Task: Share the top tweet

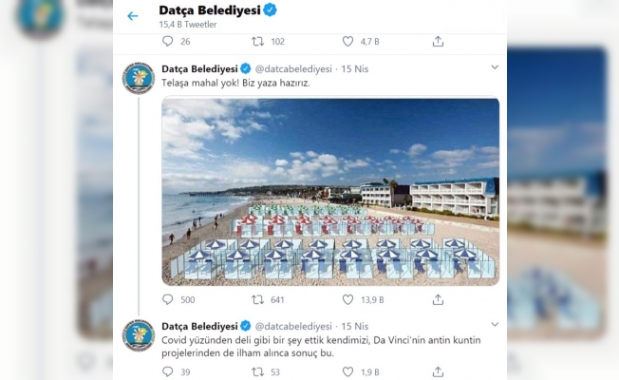Action: tap(438, 42)
